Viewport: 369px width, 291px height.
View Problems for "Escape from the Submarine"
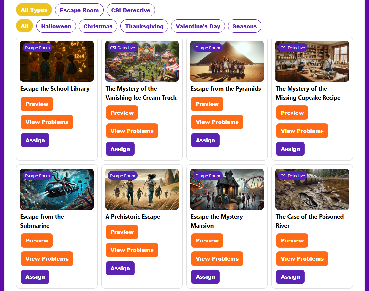47,259
